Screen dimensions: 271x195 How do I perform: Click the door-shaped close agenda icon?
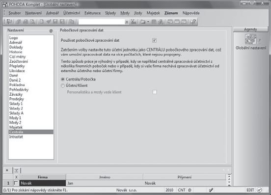click(9, 22)
